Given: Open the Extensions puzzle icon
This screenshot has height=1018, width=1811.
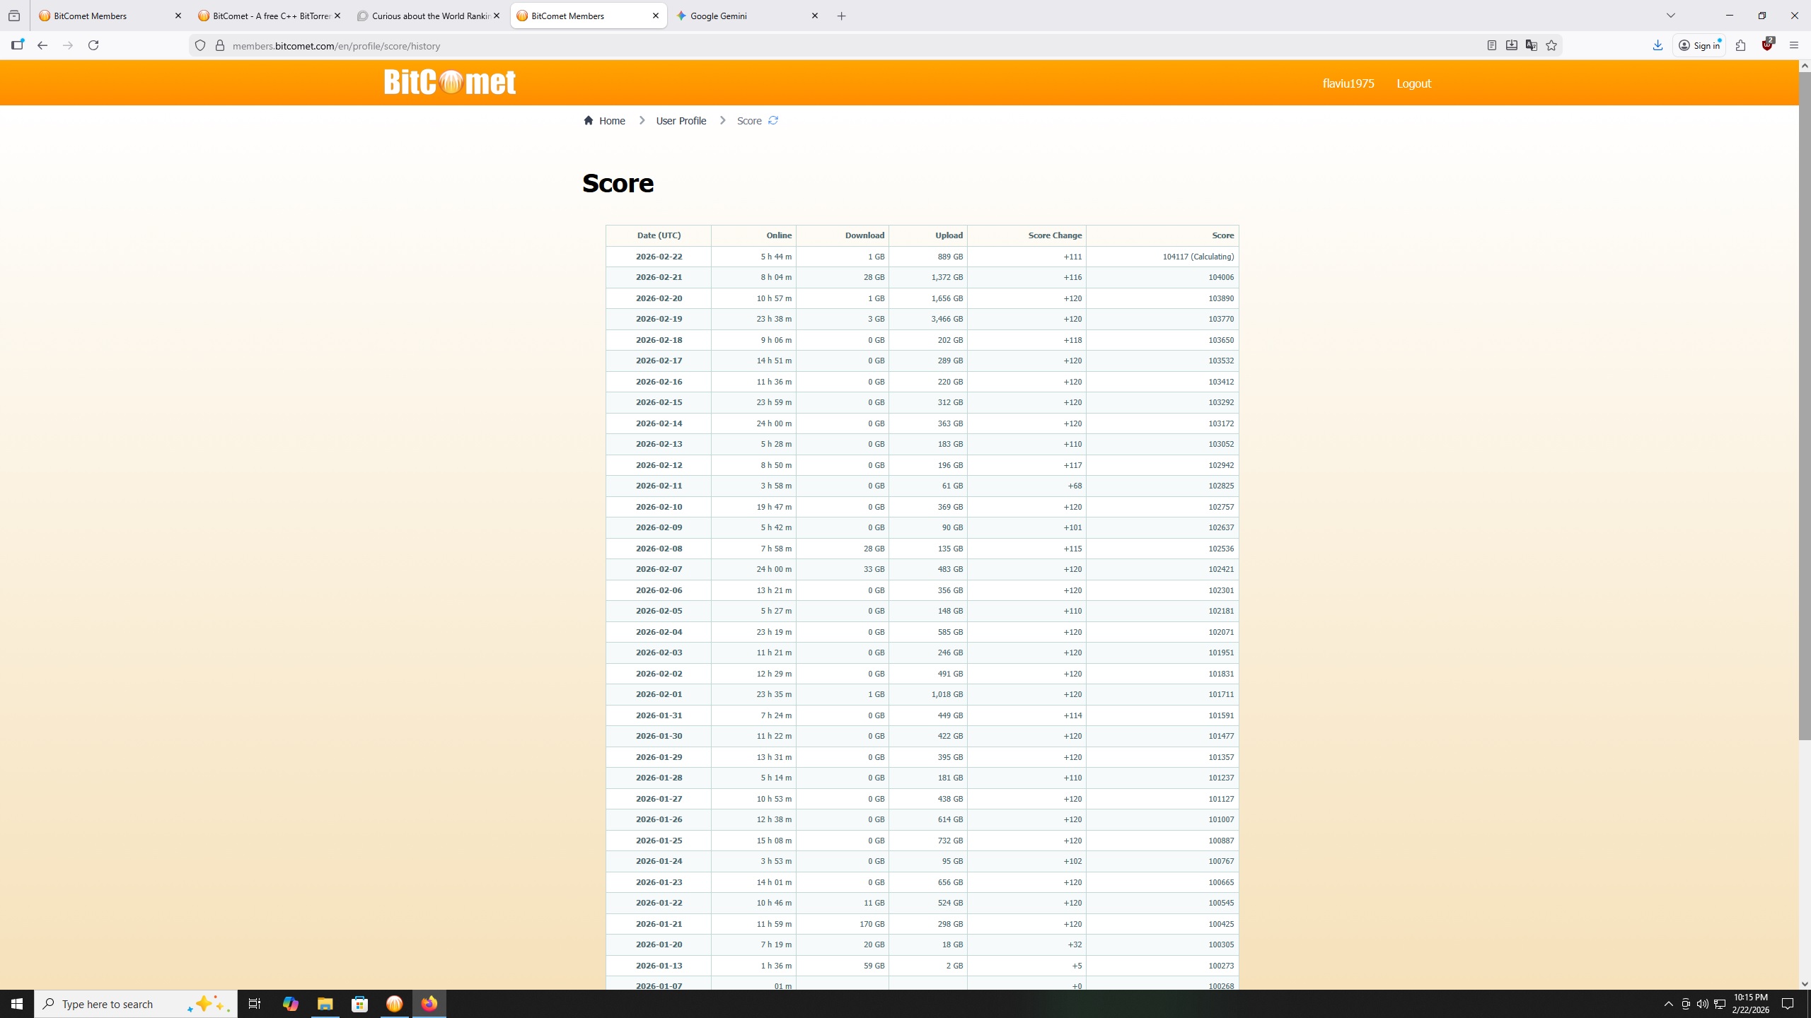Looking at the screenshot, I should tap(1741, 45).
